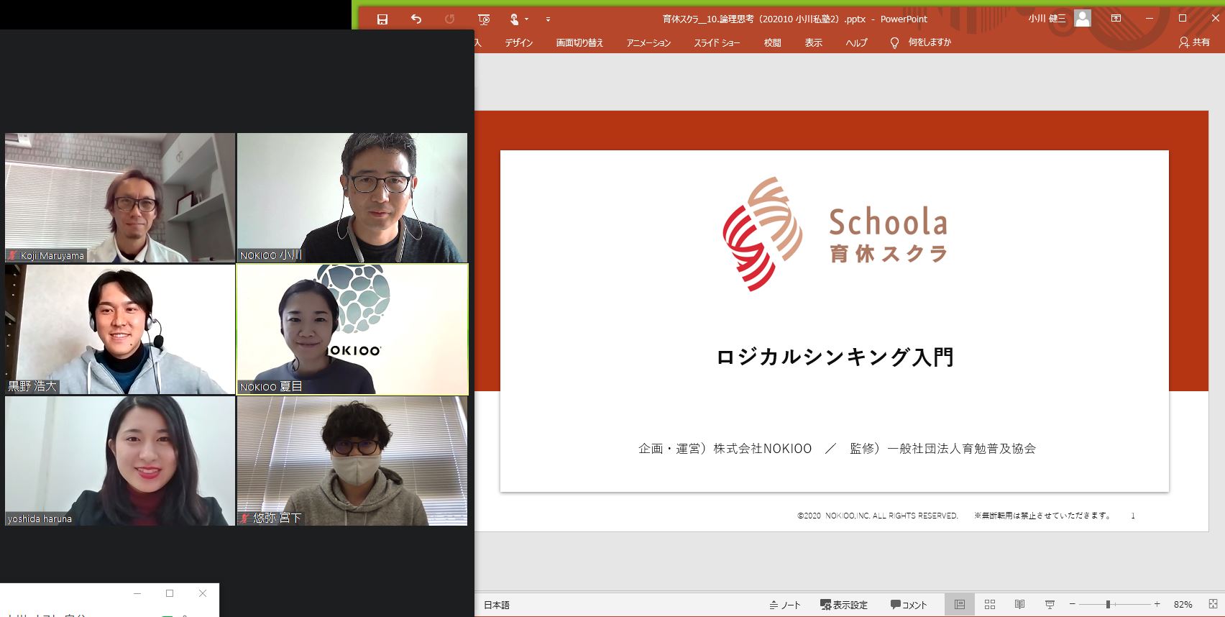Click the 何をしますか search box

(x=929, y=42)
